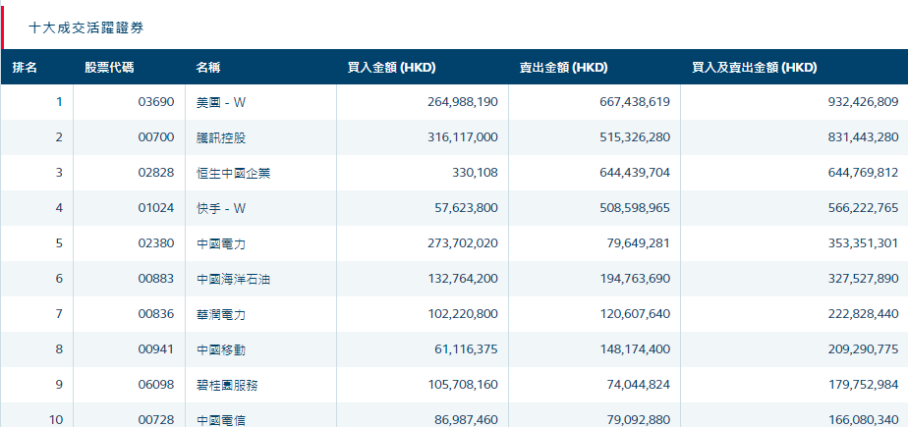Click the 名稱 column header

[x=208, y=68]
